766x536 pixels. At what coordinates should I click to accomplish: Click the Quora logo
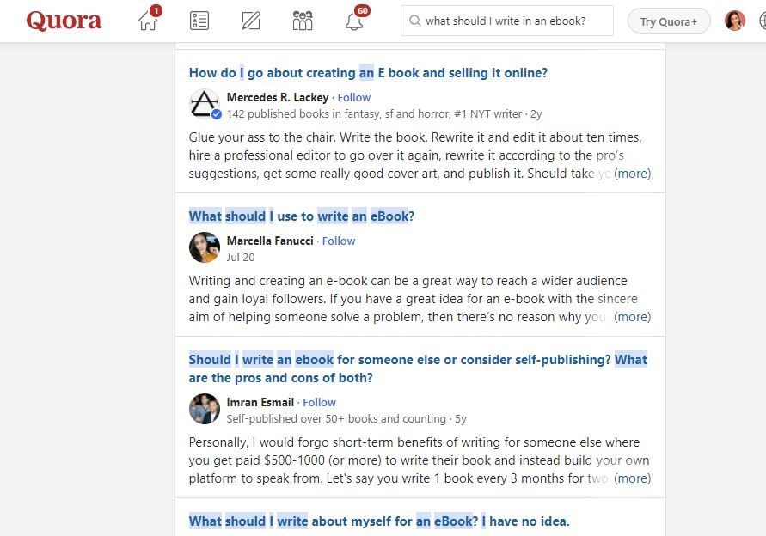[64, 21]
